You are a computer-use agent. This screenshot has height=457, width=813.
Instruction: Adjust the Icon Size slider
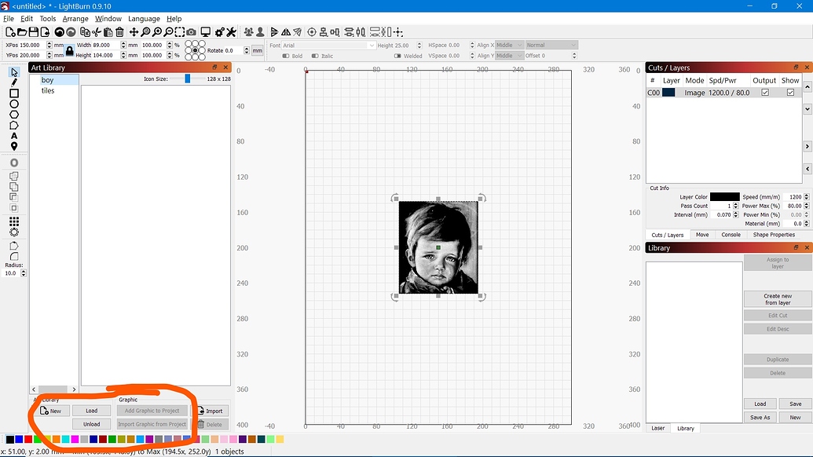point(187,79)
